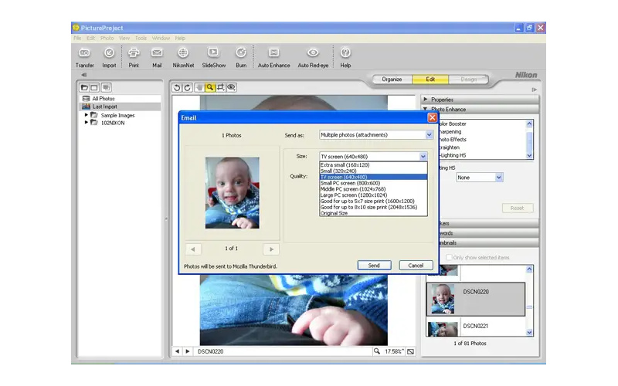Expand the Sample Images folder
The height and width of the screenshot is (386, 618).
87,115
